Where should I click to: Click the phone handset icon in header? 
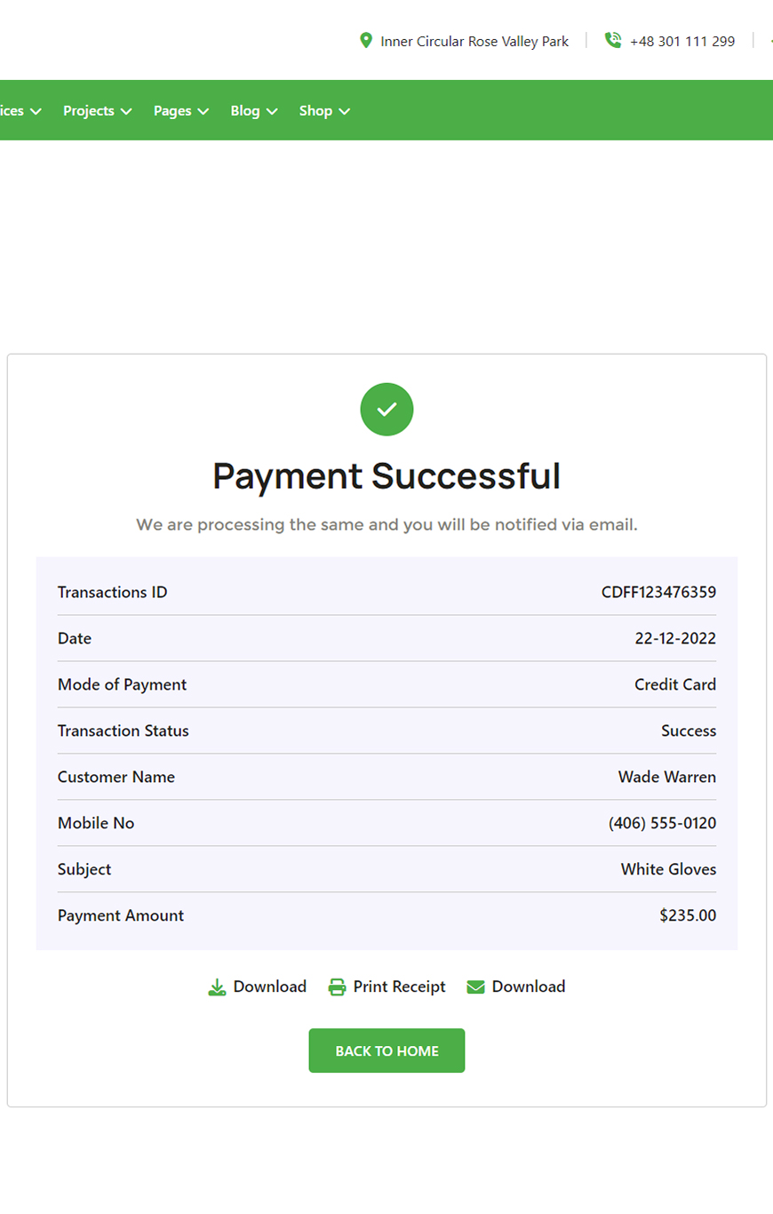point(612,41)
